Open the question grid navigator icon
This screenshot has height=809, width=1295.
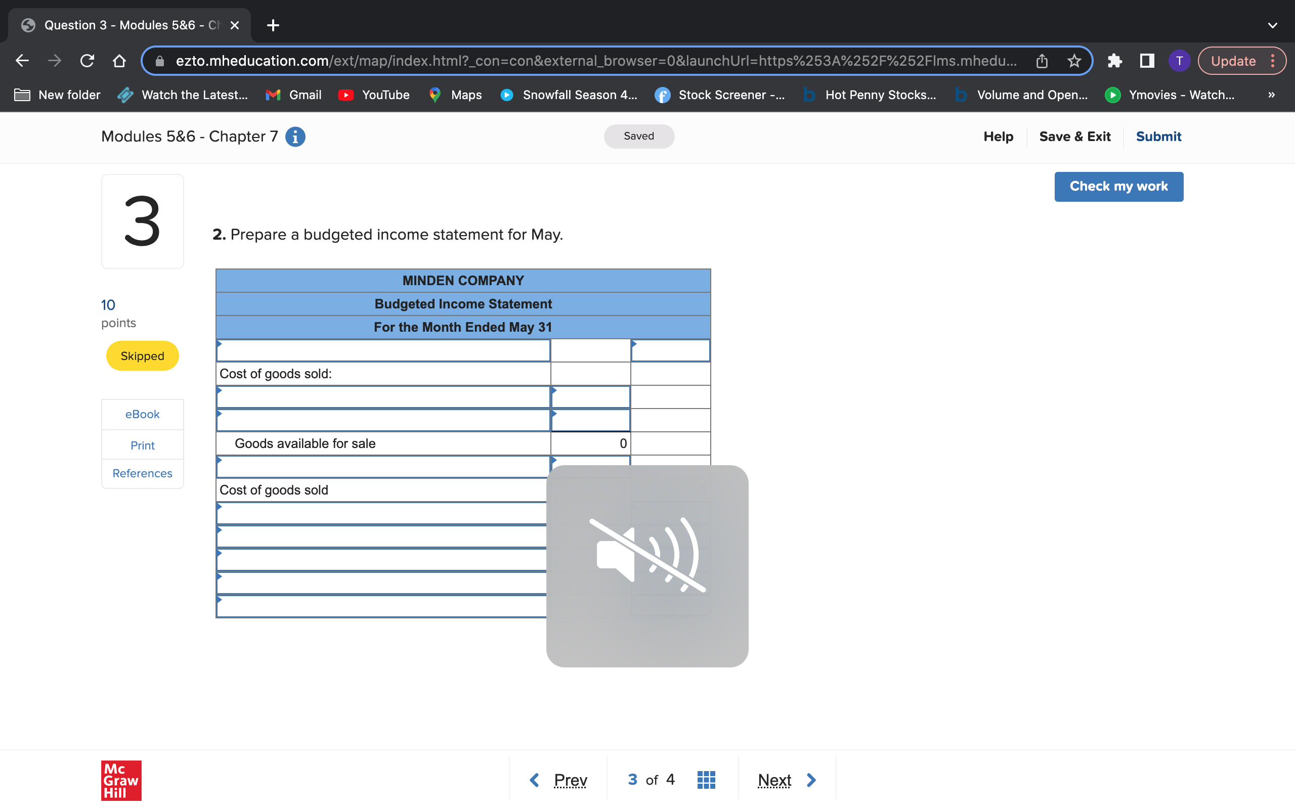click(x=706, y=780)
